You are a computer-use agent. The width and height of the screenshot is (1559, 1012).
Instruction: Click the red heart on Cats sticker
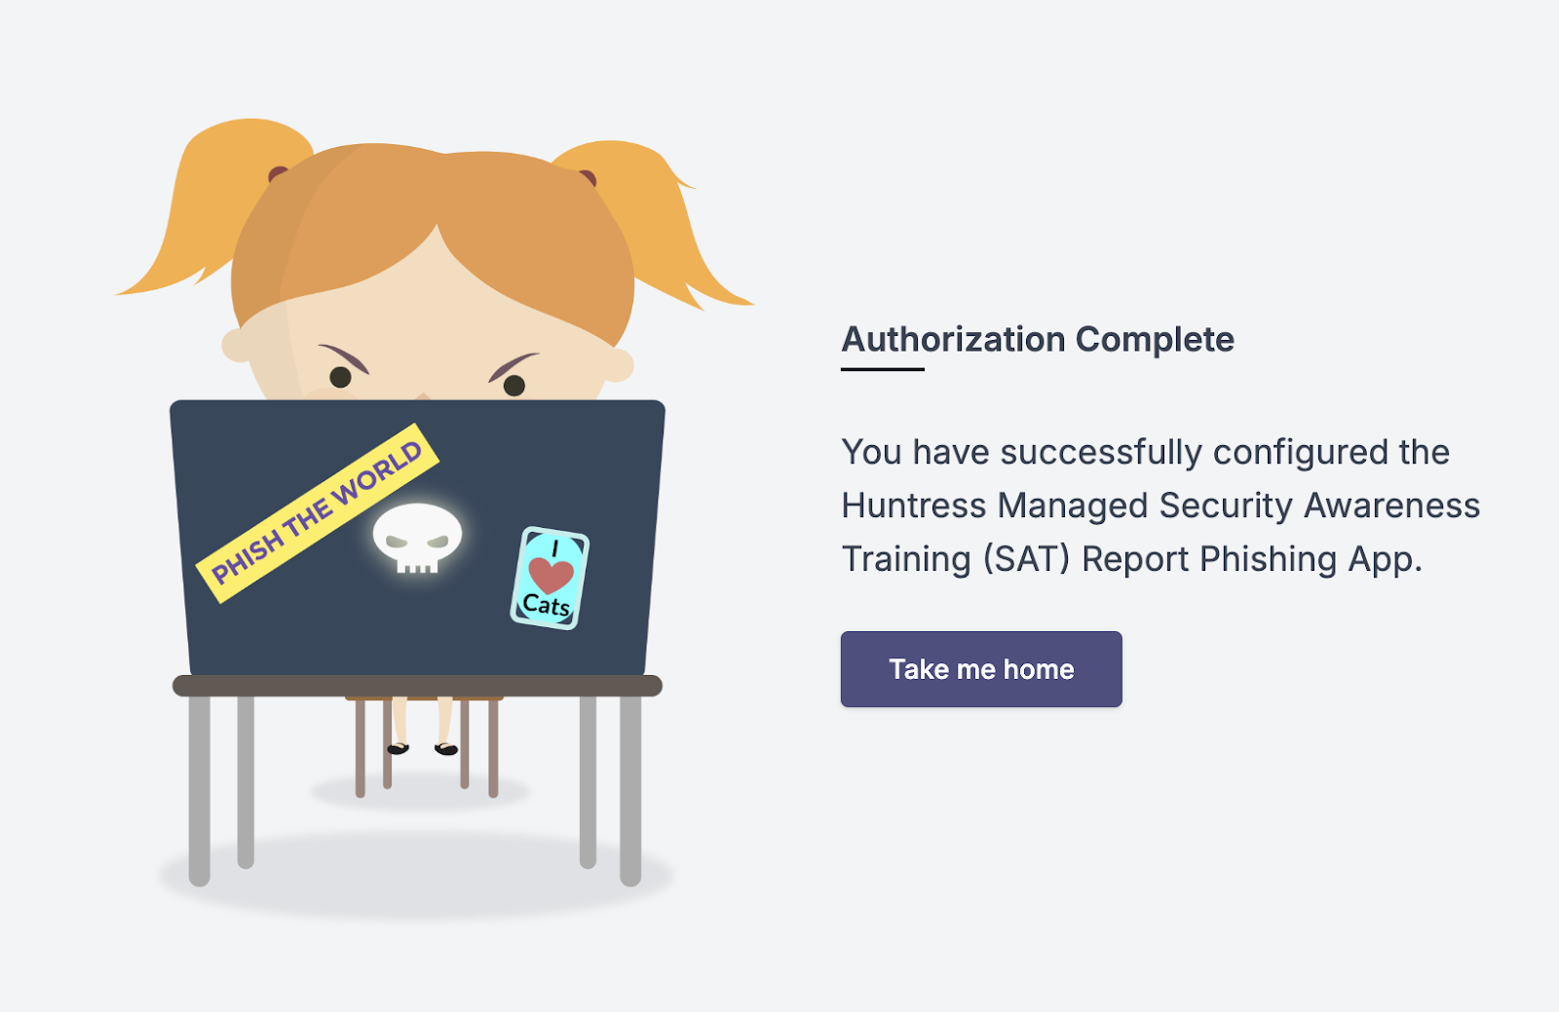tap(551, 576)
